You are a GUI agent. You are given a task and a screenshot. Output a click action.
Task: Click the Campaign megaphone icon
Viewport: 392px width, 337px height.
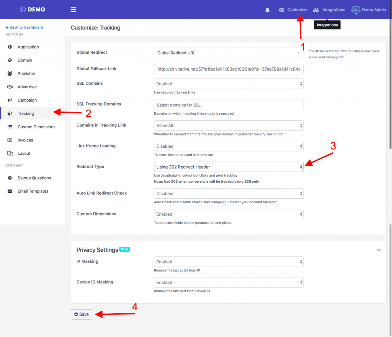pyautogui.click(x=10, y=100)
